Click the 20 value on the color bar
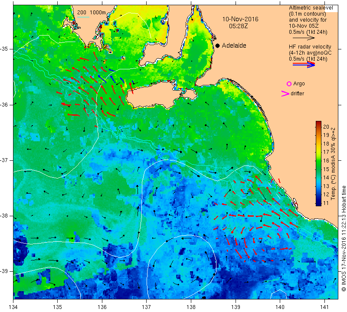Image resolution: width=347 pixels, height=312 pixels. click(326, 127)
